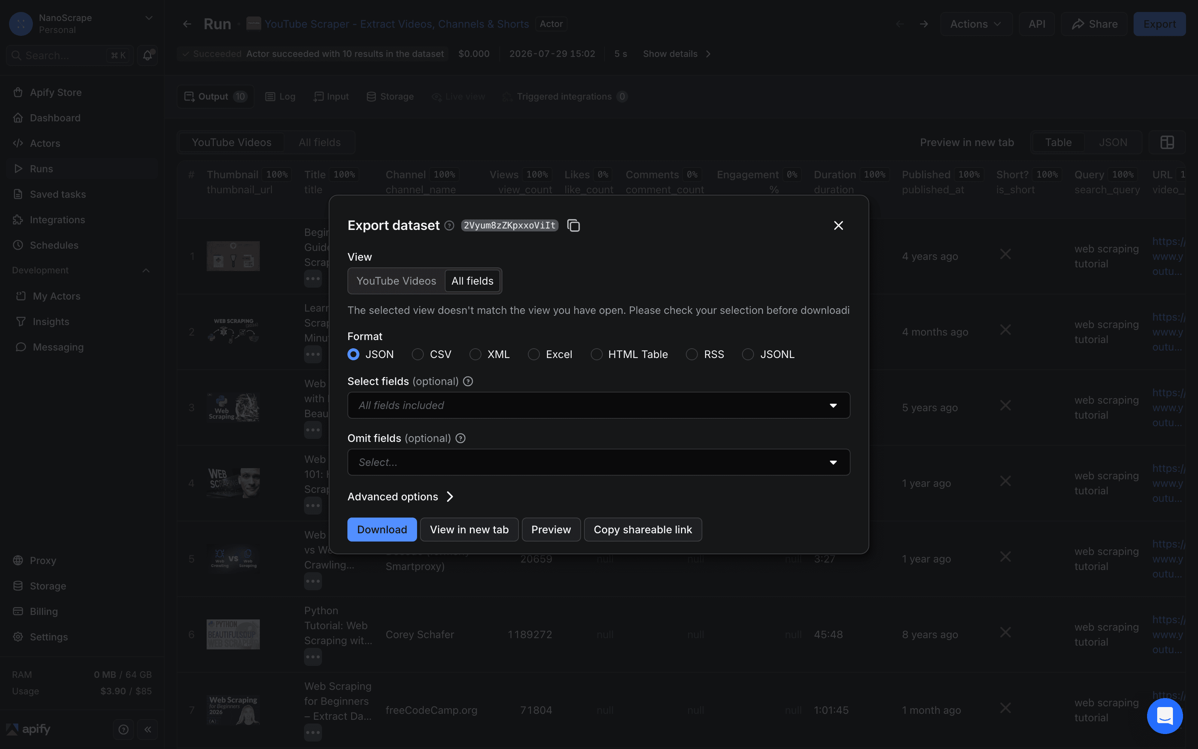The height and width of the screenshot is (749, 1198).
Task: Open the help icon at sidebar bottom
Action: click(124, 729)
